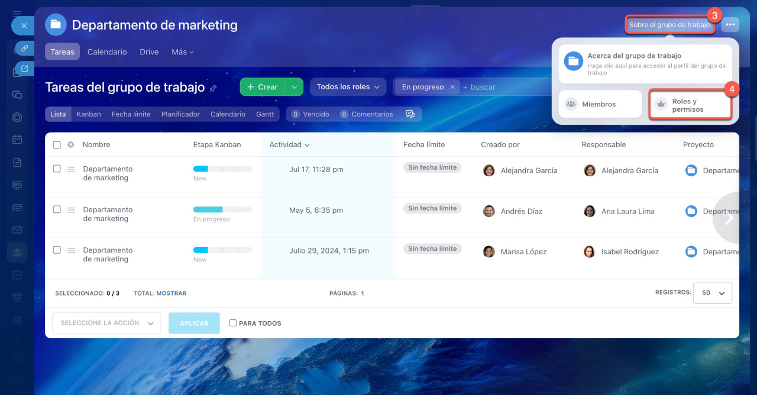Viewport: 757px width, 395px height.
Task: Click the three-dots more options button
Action: tap(730, 25)
